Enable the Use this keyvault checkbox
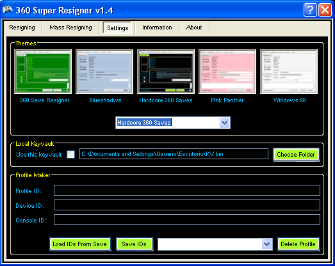The height and width of the screenshot is (266, 335). 70,154
